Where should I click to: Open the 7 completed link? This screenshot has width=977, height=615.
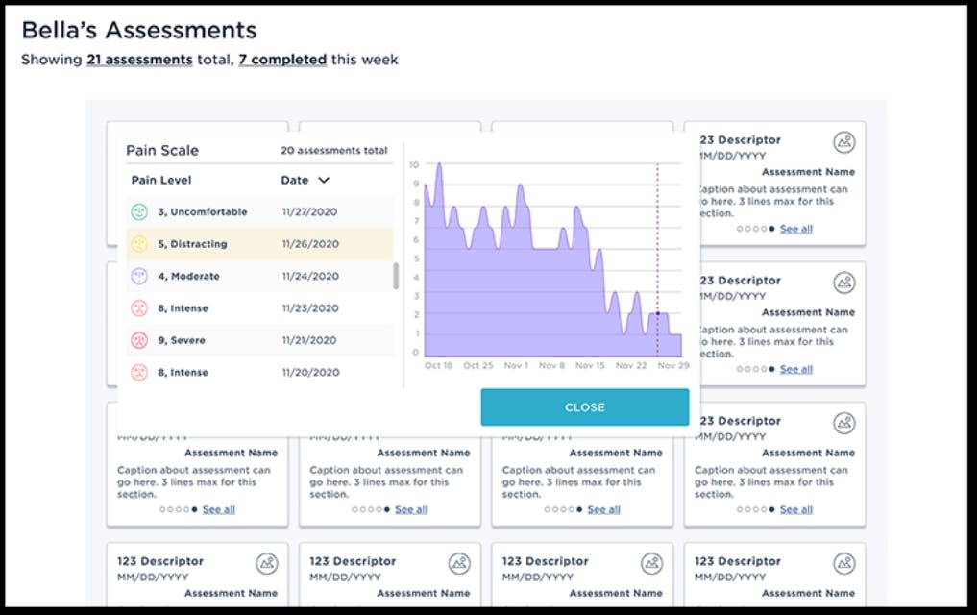282,60
